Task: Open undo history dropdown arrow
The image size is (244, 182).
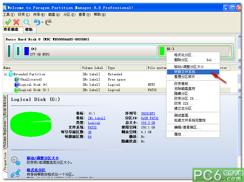Action: [x=43, y=22]
